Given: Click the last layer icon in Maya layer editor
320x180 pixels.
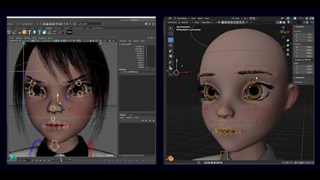Looking at the screenshot, I should (153, 120).
